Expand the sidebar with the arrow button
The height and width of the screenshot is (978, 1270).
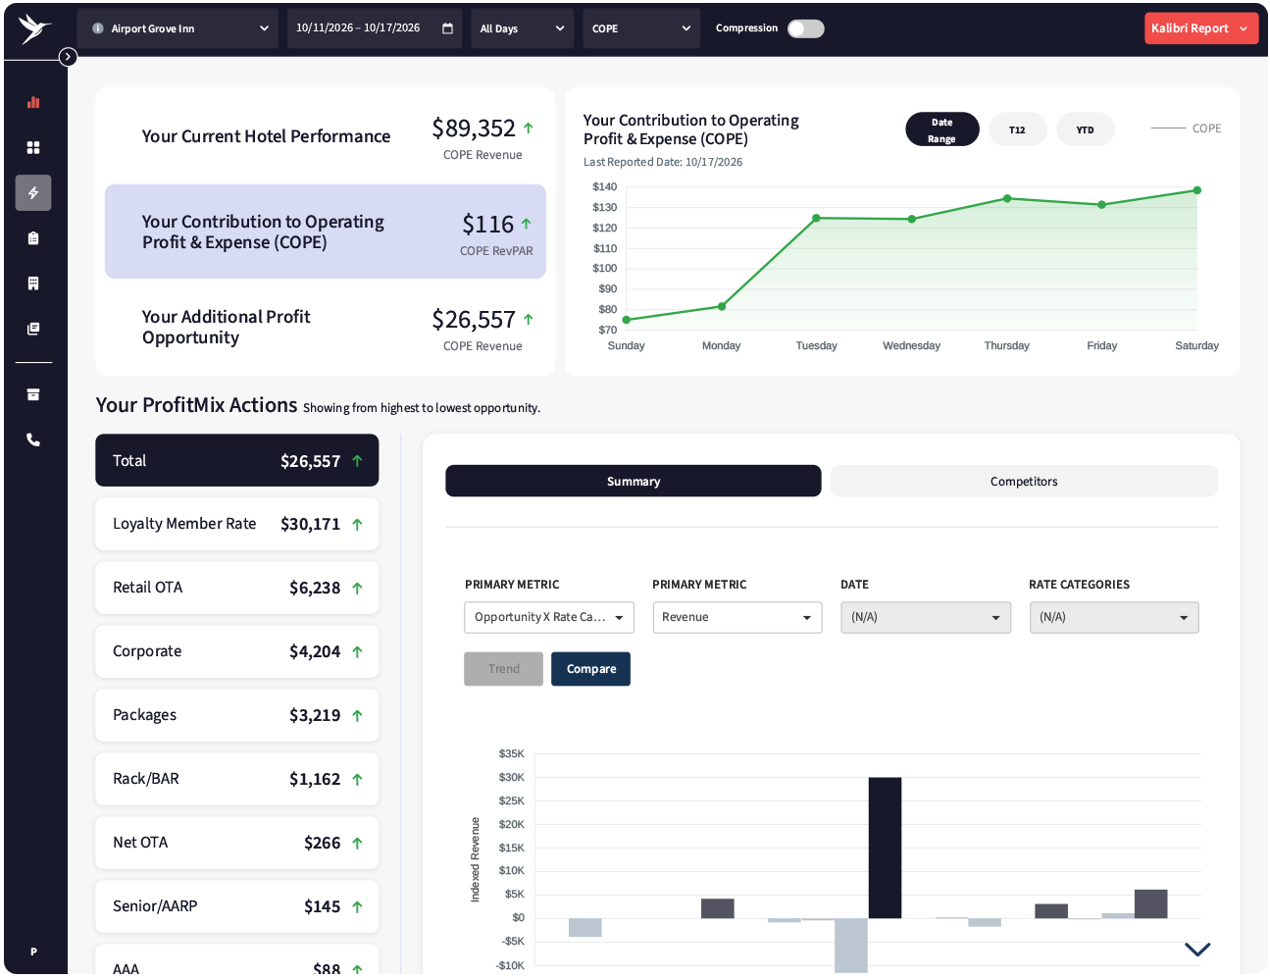68,57
